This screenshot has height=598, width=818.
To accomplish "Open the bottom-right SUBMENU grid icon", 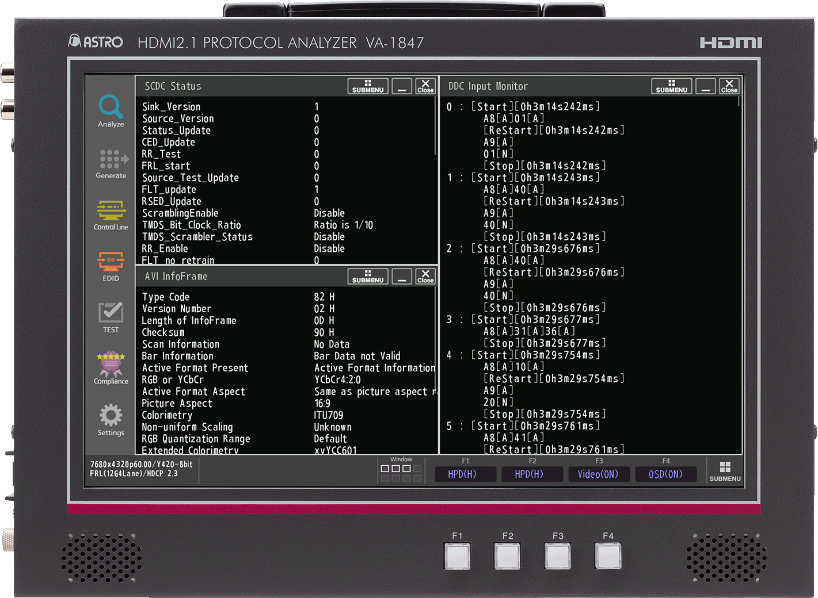I will [x=725, y=471].
